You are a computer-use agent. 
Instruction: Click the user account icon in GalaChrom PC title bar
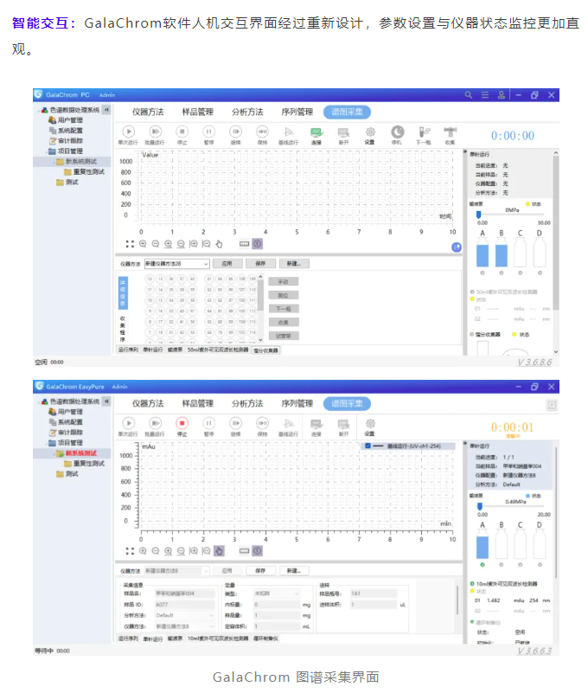[502, 95]
